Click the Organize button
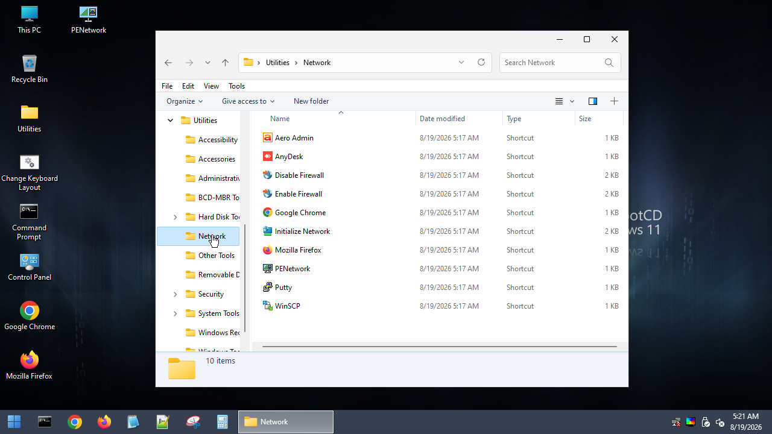The height and width of the screenshot is (434, 772). pyautogui.click(x=185, y=101)
